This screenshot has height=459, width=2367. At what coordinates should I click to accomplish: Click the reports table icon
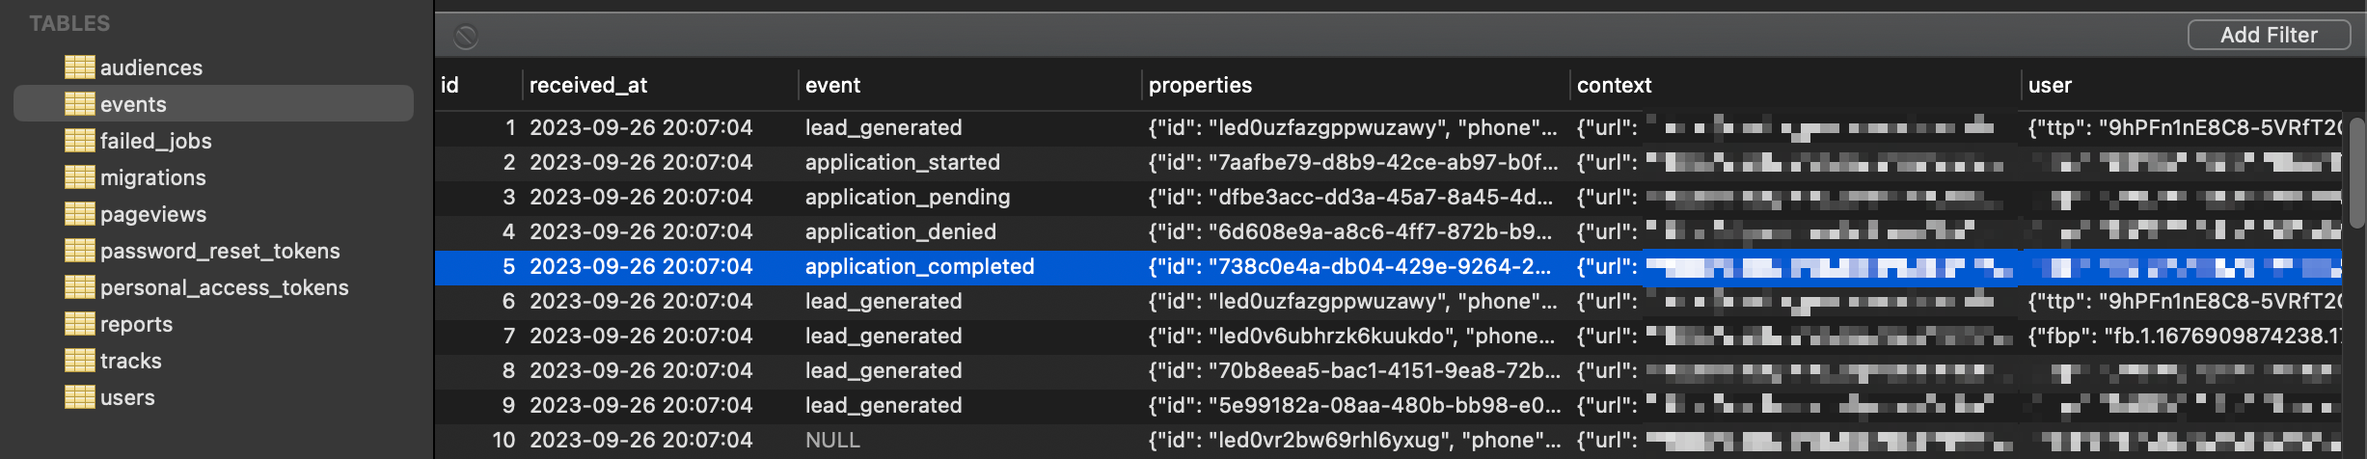pyautogui.click(x=80, y=324)
